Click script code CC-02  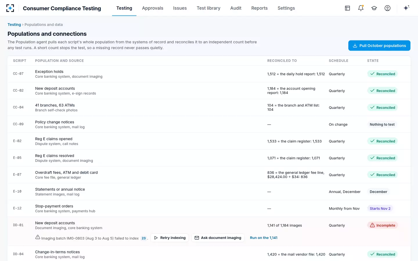[18, 90]
